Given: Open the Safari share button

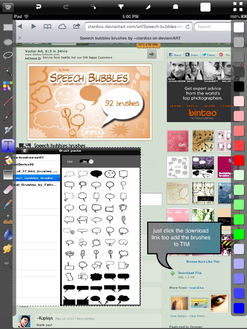Looking at the screenshot, I should tap(77, 26).
